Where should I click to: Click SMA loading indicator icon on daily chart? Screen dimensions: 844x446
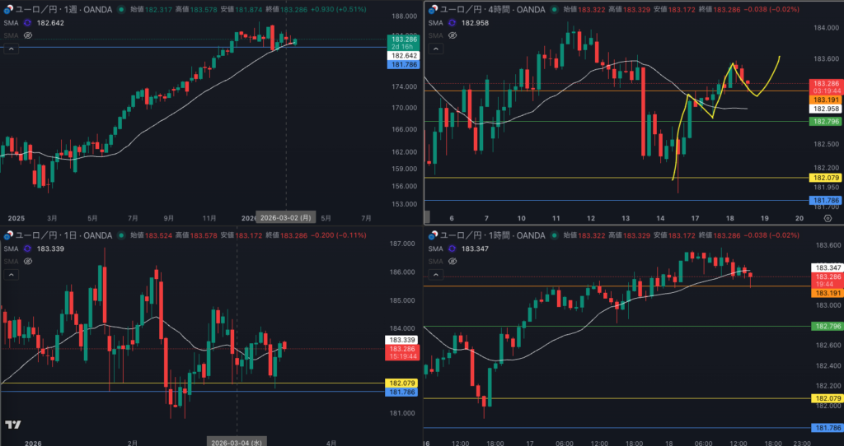point(27,249)
